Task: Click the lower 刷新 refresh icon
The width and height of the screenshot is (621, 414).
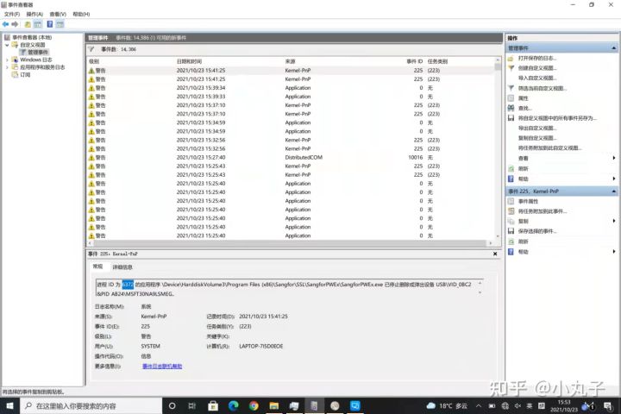Action: [511, 241]
